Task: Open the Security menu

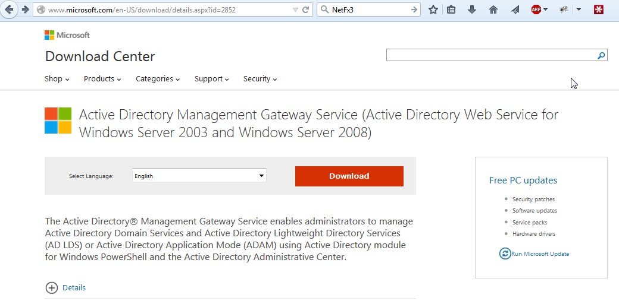Action: pyautogui.click(x=260, y=79)
